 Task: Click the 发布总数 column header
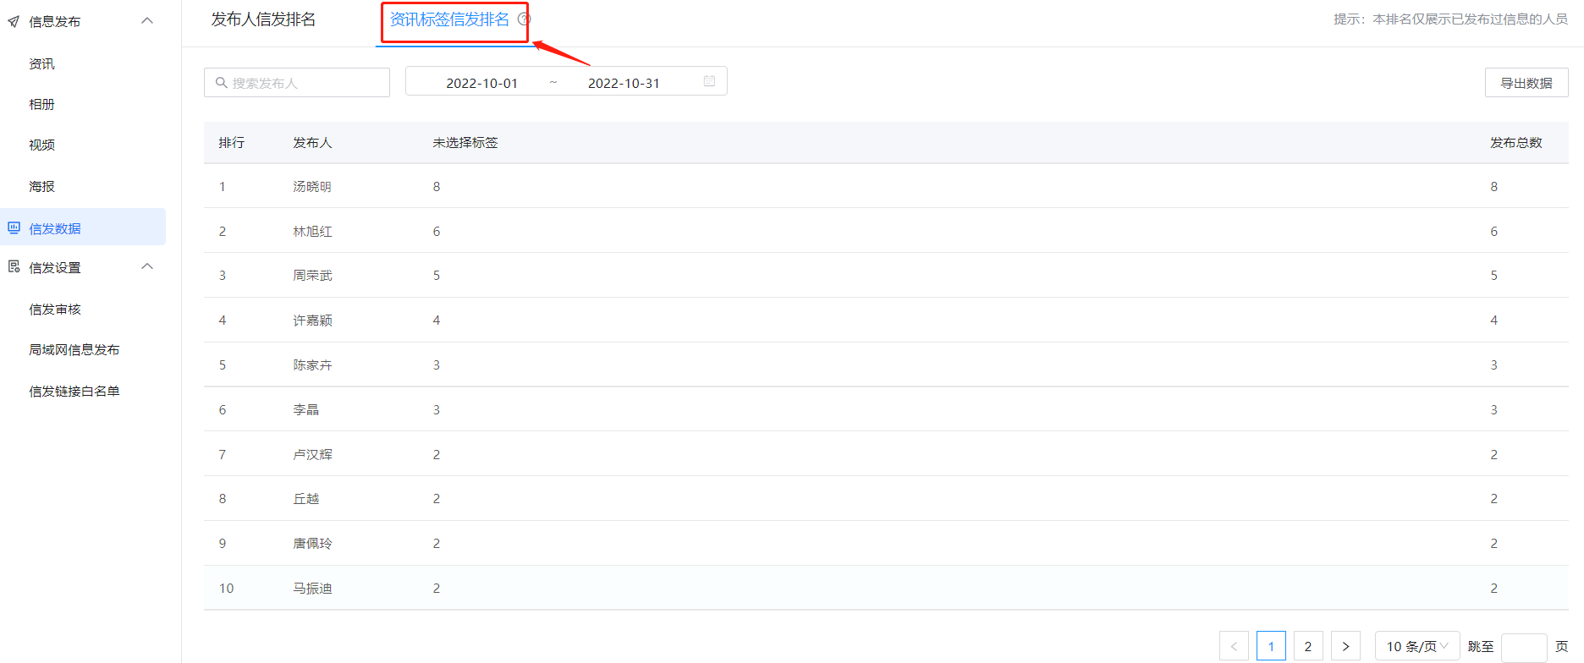tap(1516, 142)
